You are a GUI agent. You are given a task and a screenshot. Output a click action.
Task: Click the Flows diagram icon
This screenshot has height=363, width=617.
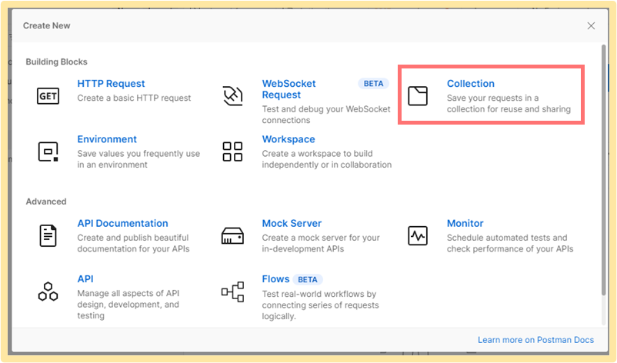pos(232,291)
